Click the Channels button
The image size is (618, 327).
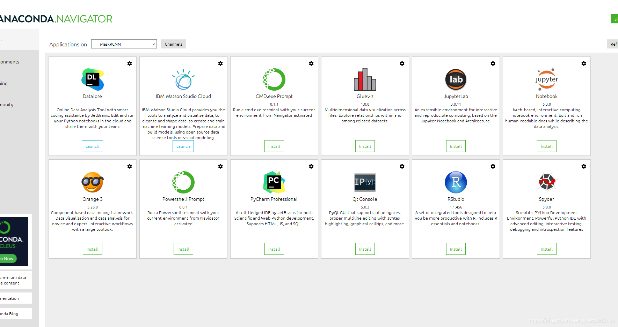tap(174, 44)
